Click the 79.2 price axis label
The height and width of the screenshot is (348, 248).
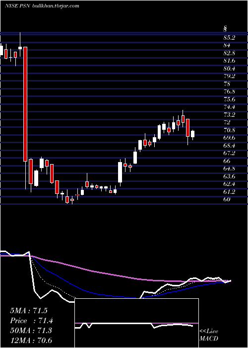click(229, 77)
